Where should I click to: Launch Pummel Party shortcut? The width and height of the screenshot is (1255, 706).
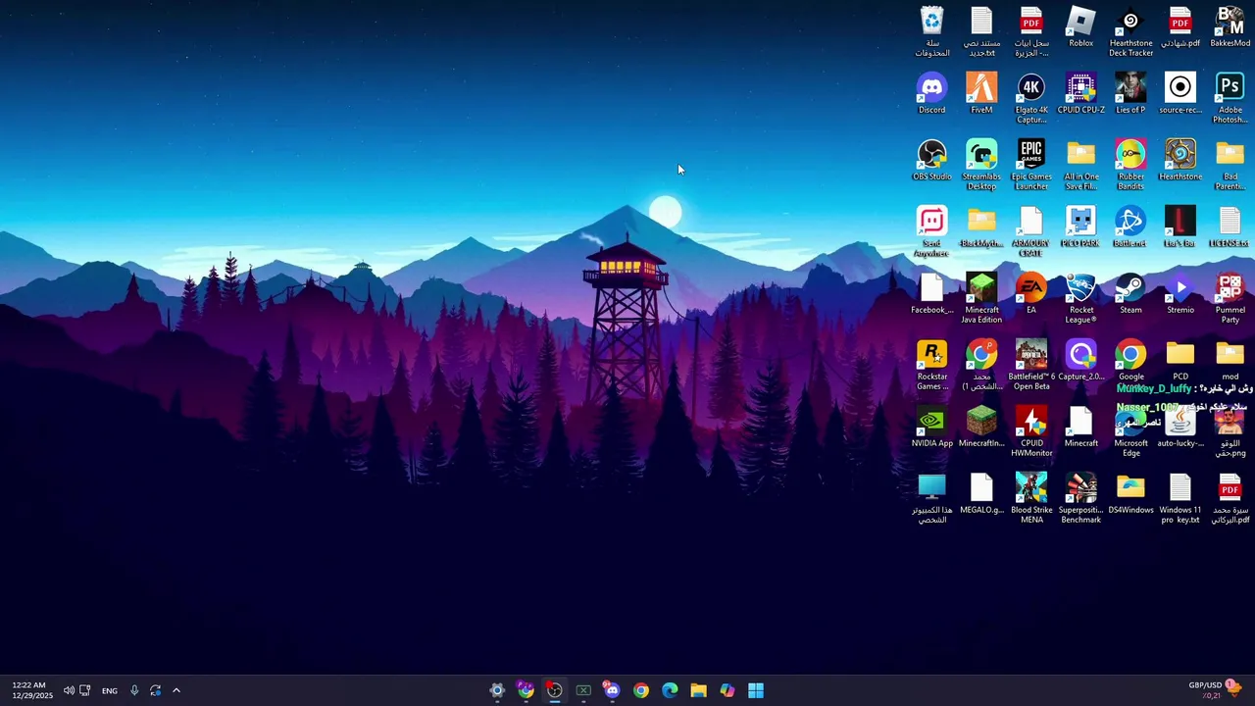point(1230,298)
